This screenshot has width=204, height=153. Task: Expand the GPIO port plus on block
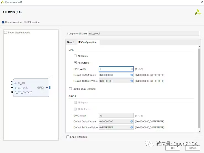pos(47,88)
